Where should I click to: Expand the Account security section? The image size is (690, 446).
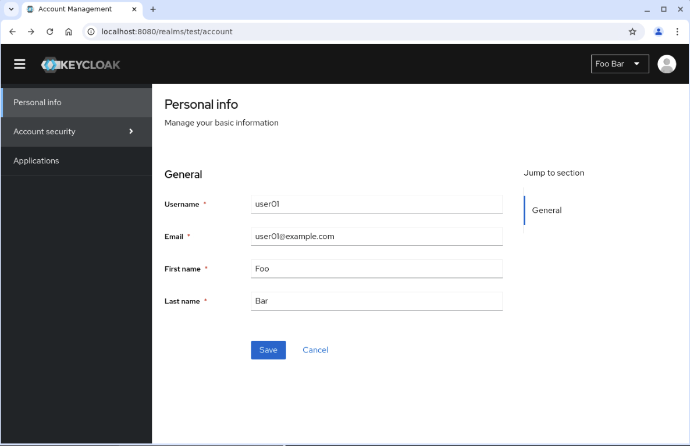click(x=77, y=131)
